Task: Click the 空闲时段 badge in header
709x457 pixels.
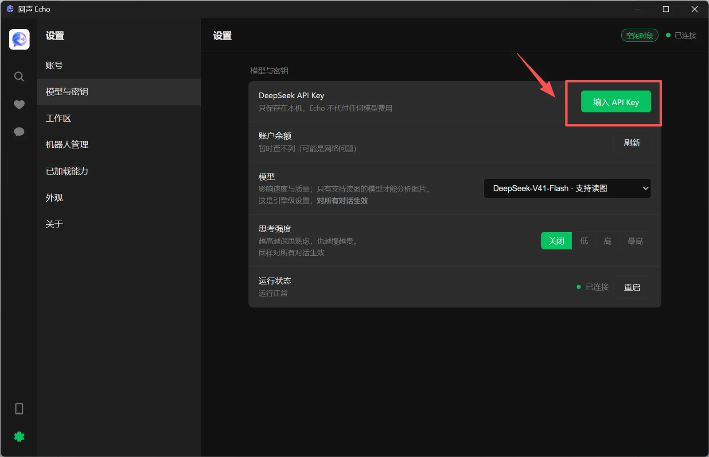Action: click(639, 35)
